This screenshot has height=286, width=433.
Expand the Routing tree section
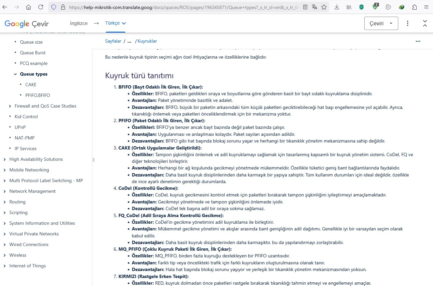click(5, 202)
